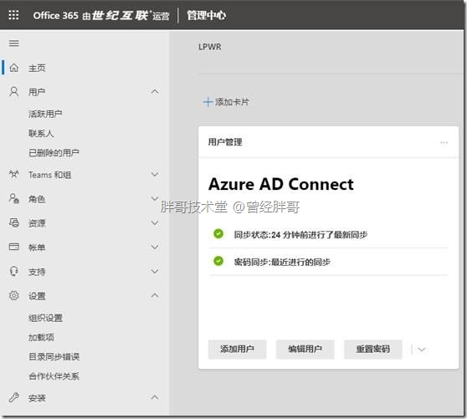Open 活跃用户 under 用户
This screenshot has height=419, width=467.
pyautogui.click(x=45, y=114)
